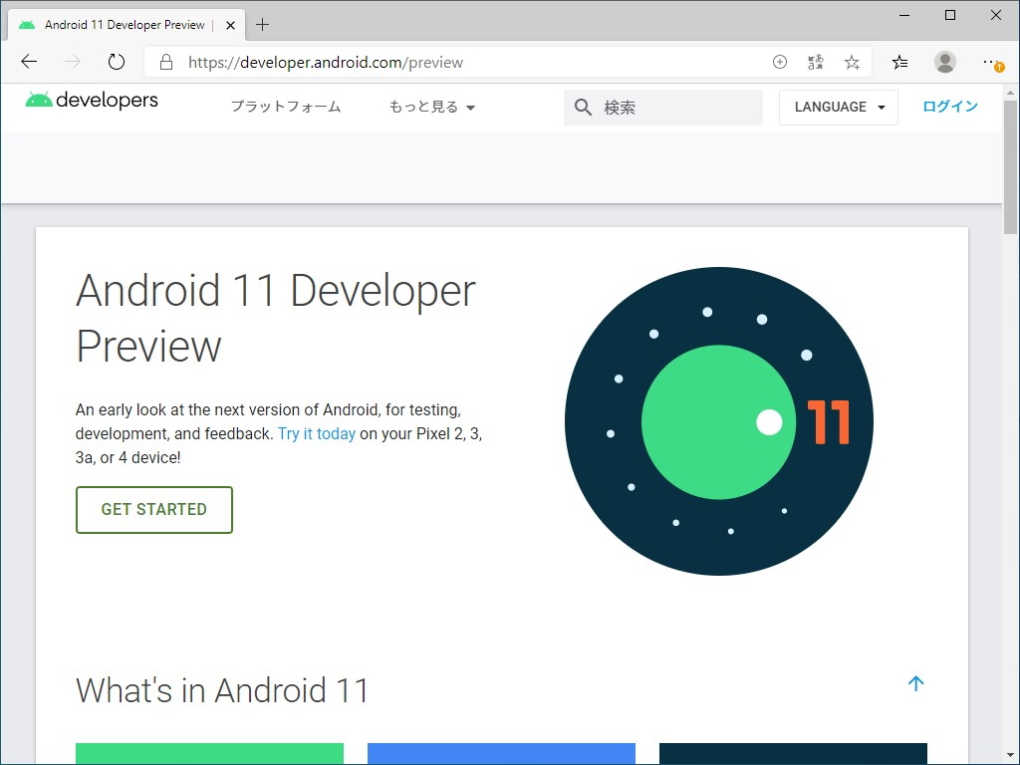Viewport: 1020px width, 765px height.
Task: Expand the もっと見る dropdown
Action: pos(431,107)
